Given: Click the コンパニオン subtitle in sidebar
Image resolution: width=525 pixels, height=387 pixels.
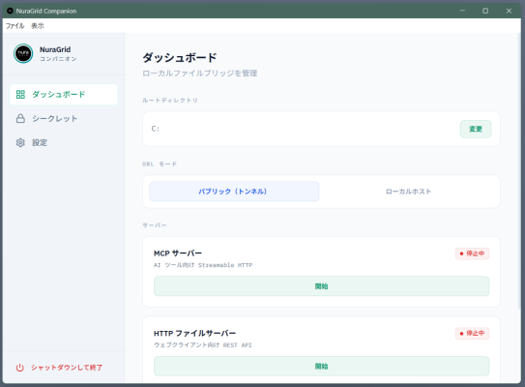Looking at the screenshot, I should click(58, 59).
